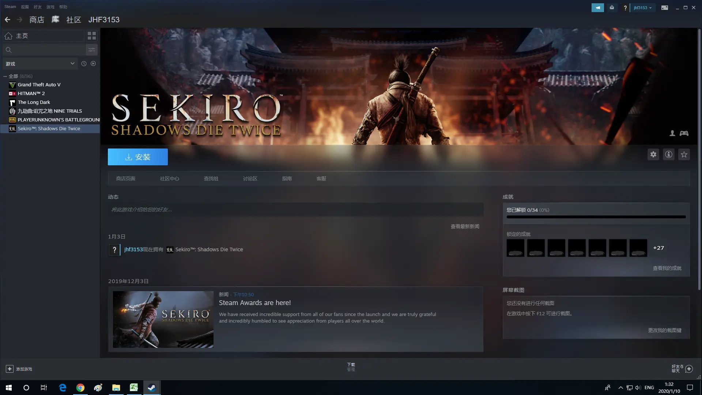Screen dimensions: 702x395
Task: Open friends and chat plus icon
Action: 689,369
